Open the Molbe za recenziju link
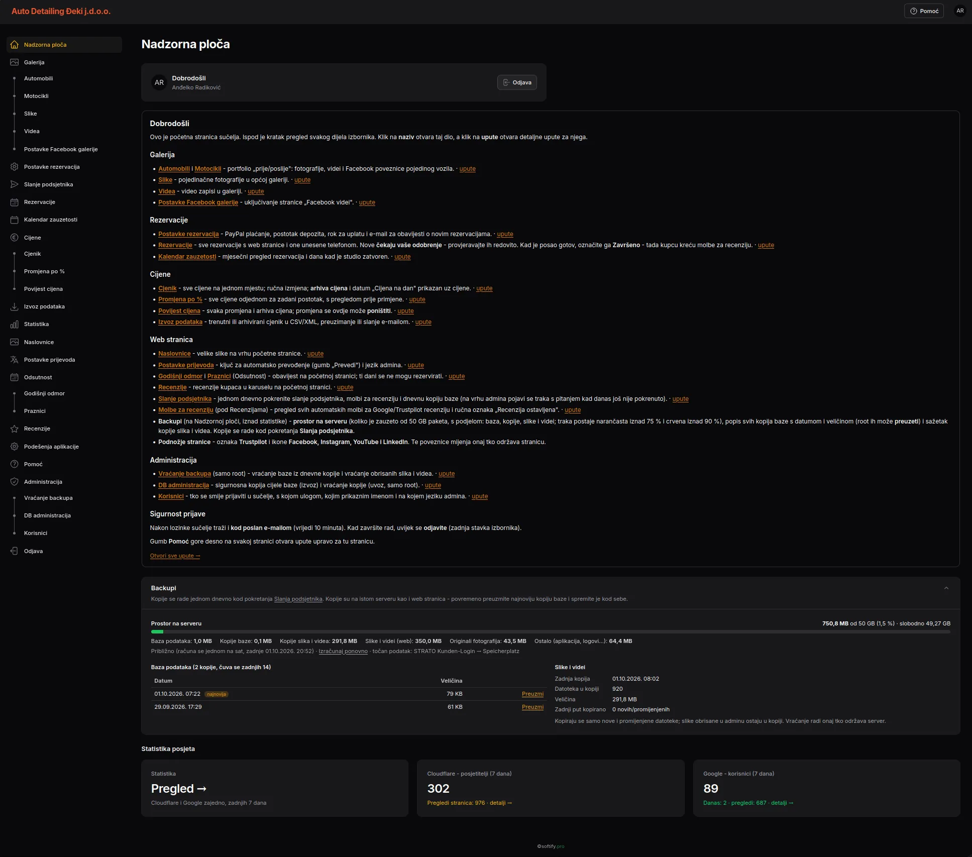 tap(186, 410)
